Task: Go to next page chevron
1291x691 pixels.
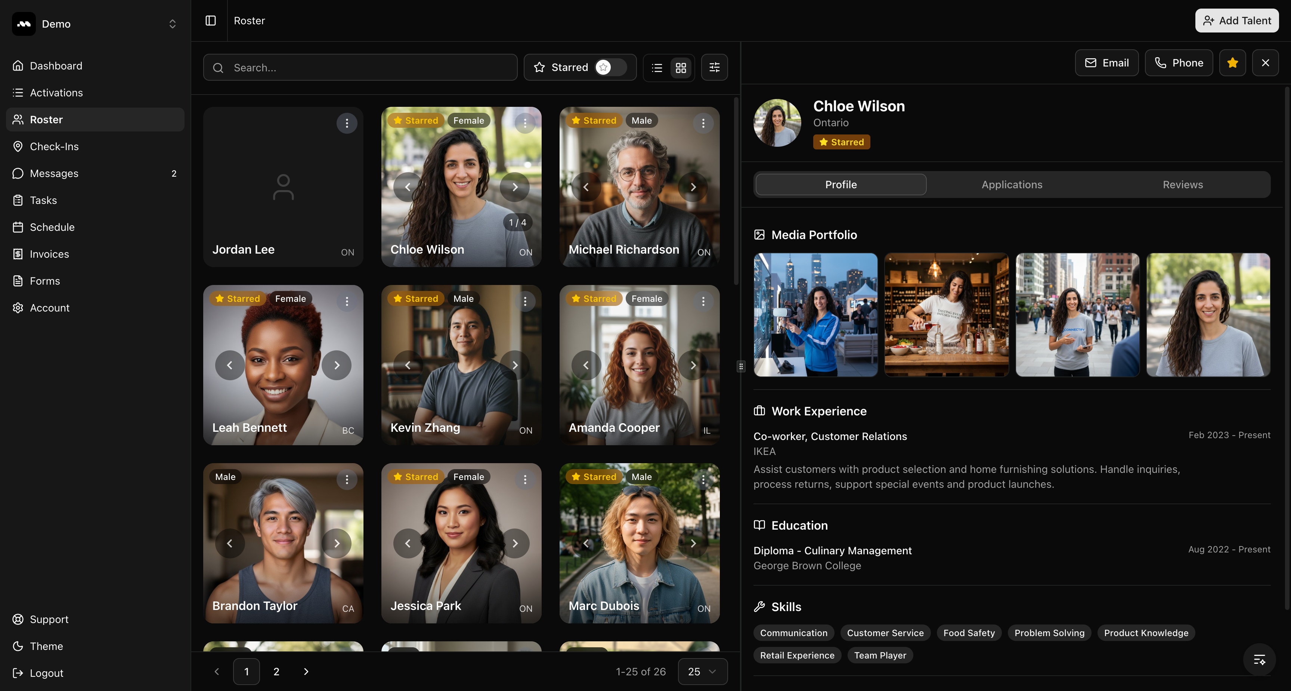Action: [306, 672]
